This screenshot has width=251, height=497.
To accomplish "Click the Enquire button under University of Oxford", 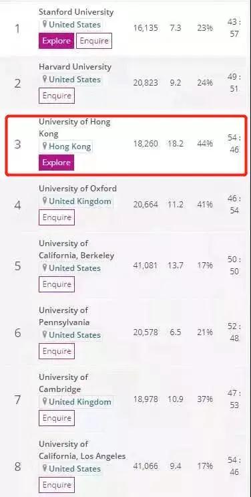I will [x=57, y=217].
